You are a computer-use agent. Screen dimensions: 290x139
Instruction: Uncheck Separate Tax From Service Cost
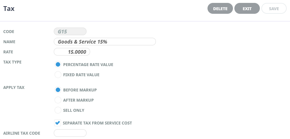click(x=57, y=123)
